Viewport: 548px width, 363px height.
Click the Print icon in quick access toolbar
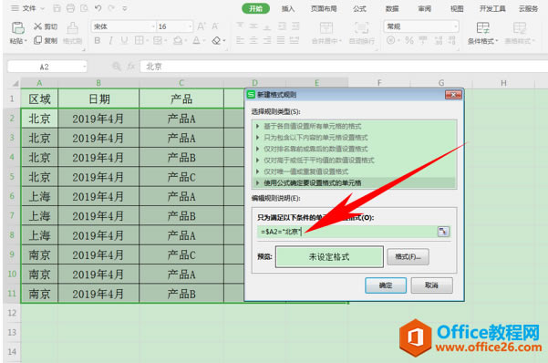tap(70, 8)
